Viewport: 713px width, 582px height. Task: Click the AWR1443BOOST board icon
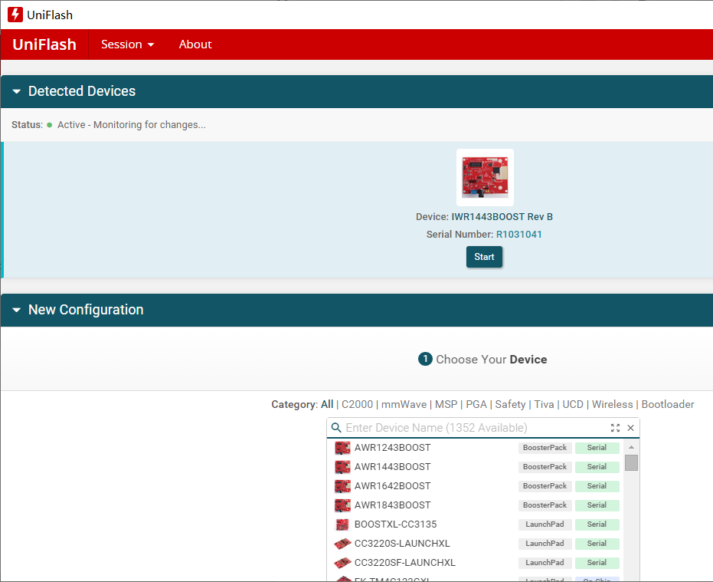342,467
